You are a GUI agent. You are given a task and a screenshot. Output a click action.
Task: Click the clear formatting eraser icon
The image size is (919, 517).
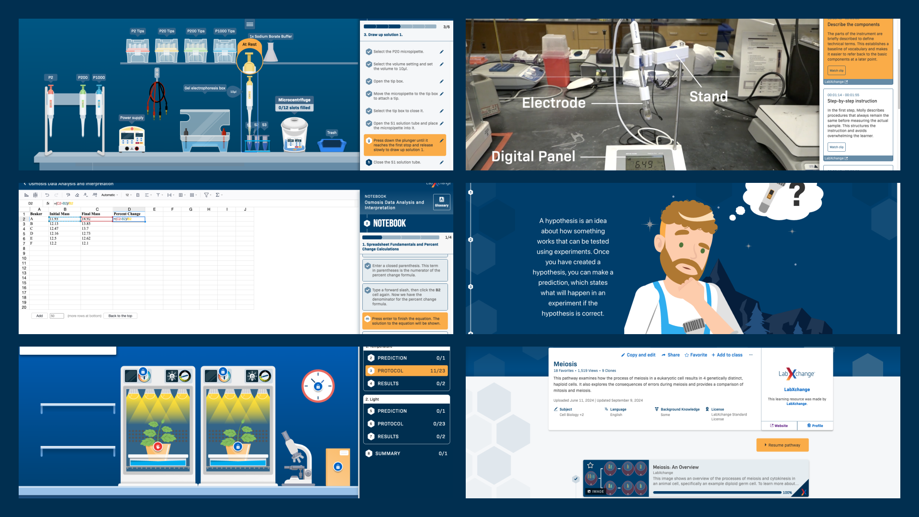77,195
